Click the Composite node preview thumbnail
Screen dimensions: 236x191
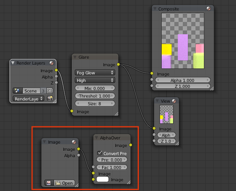183,41
